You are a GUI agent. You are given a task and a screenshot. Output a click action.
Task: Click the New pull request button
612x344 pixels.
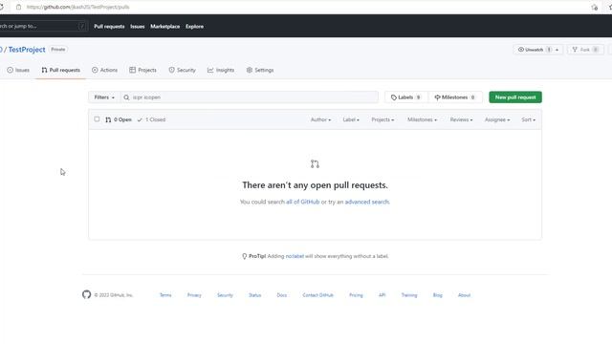pyautogui.click(x=515, y=97)
